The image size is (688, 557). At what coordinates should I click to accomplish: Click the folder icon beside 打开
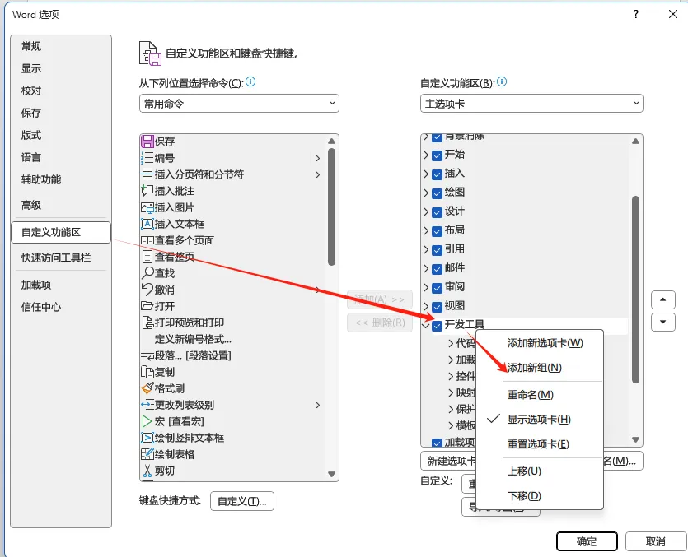(x=147, y=306)
